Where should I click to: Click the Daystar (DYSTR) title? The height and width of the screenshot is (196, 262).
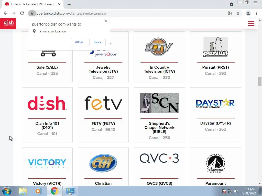point(215,123)
